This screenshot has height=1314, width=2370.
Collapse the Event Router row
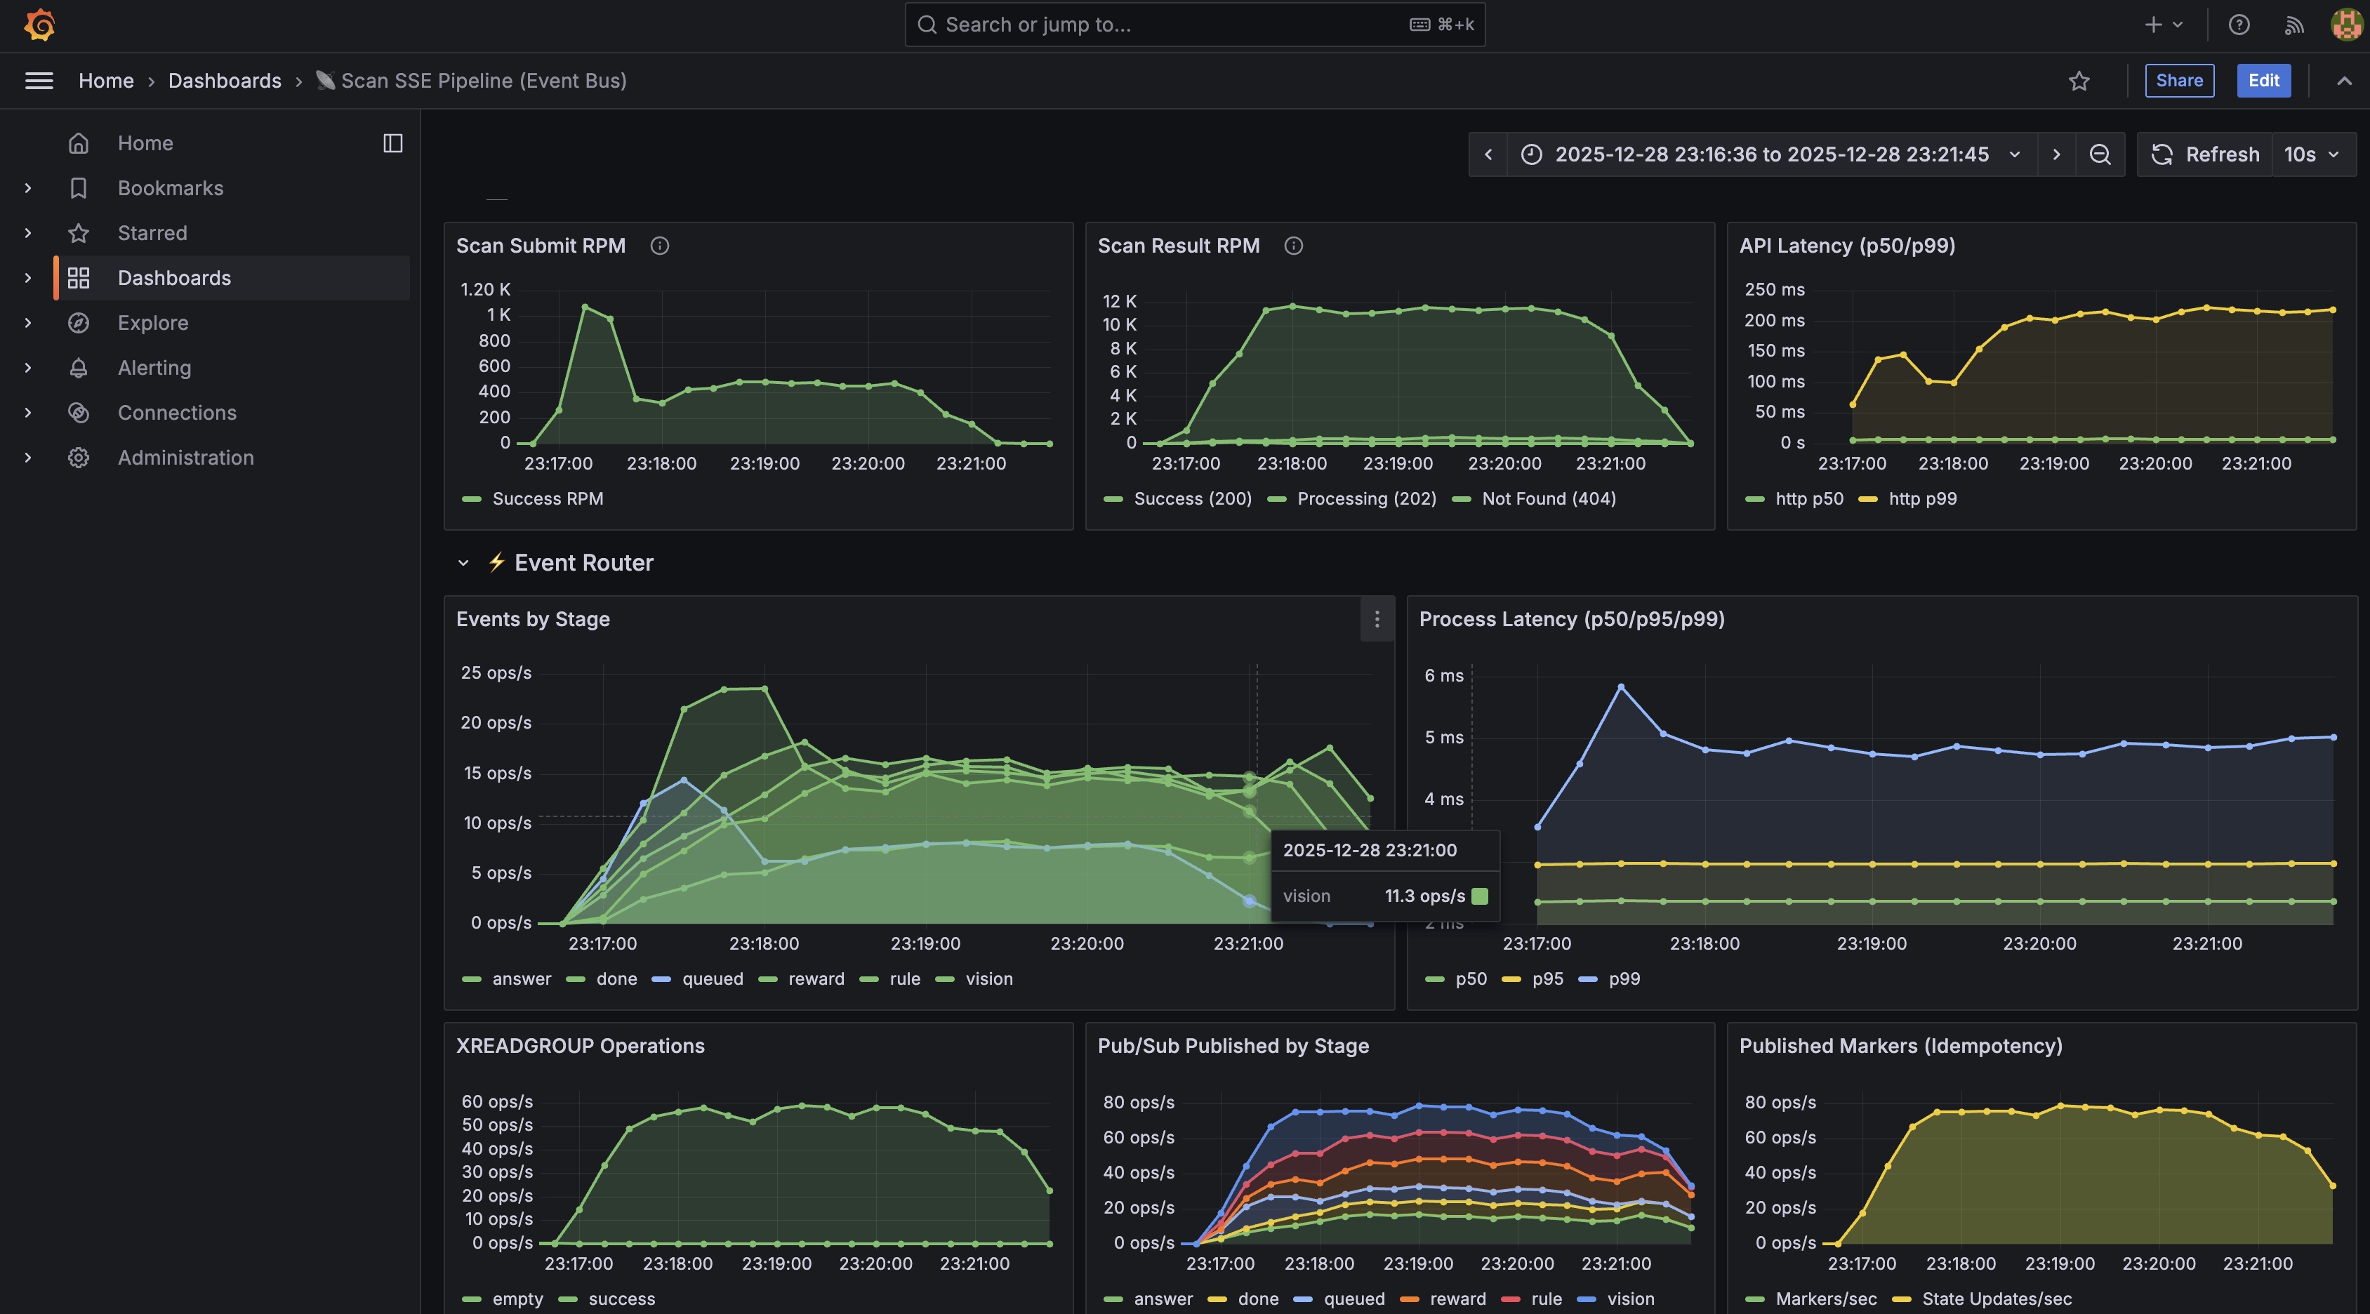click(464, 563)
